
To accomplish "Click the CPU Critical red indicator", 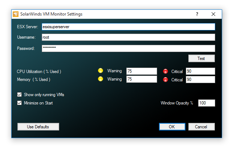I will pyautogui.click(x=165, y=71).
